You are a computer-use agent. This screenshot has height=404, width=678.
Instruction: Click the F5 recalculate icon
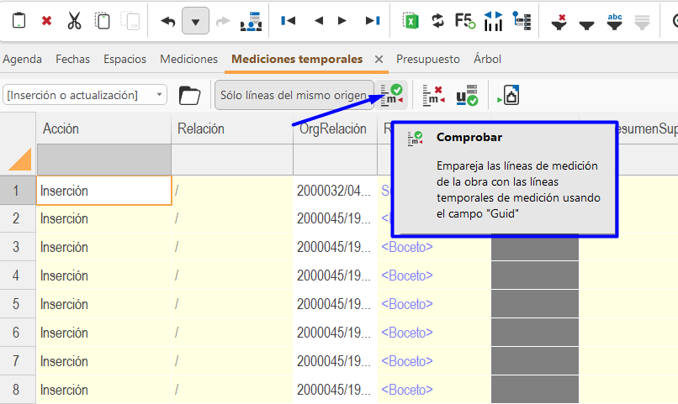point(465,20)
